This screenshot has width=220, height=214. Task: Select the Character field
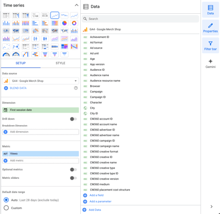point(96,103)
